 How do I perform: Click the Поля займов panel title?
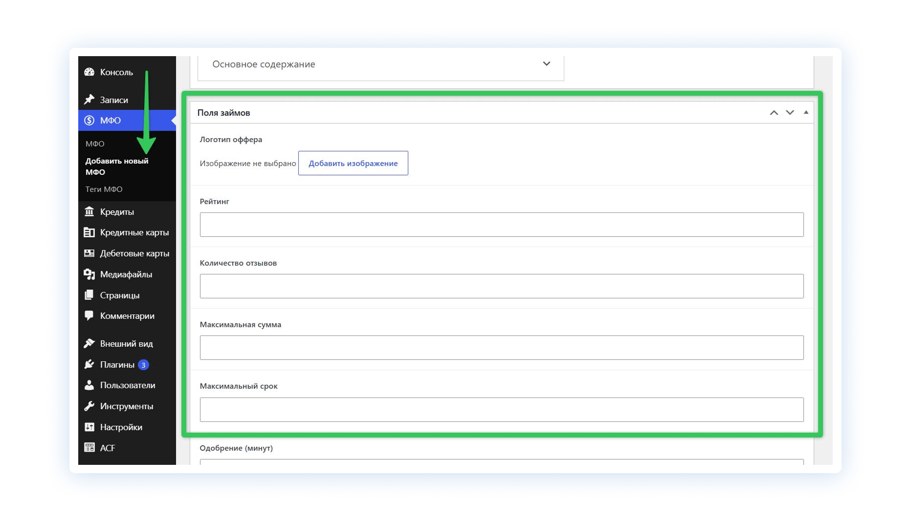point(223,113)
